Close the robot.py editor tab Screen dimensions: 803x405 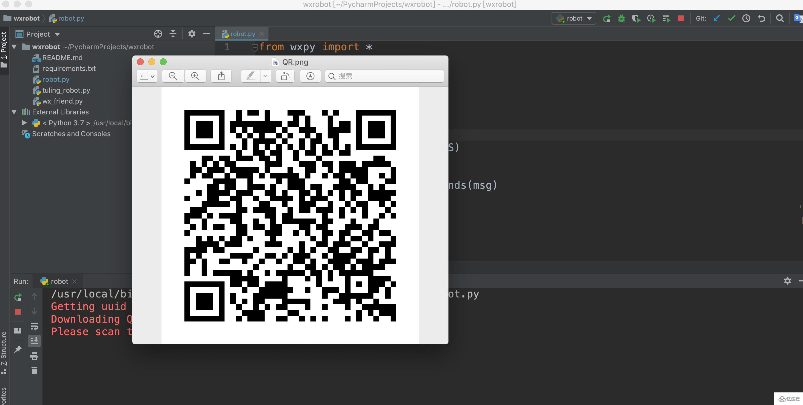click(x=262, y=34)
